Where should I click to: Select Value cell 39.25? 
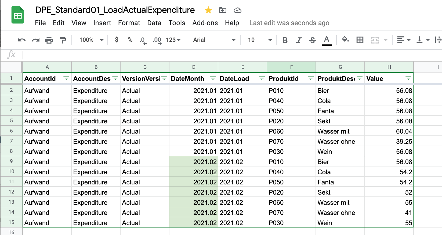[389, 141]
